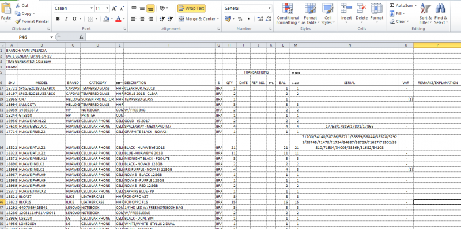This screenshot has height=229, width=461.
Task: Open Find & Select binoculars menu
Action: coord(440,14)
